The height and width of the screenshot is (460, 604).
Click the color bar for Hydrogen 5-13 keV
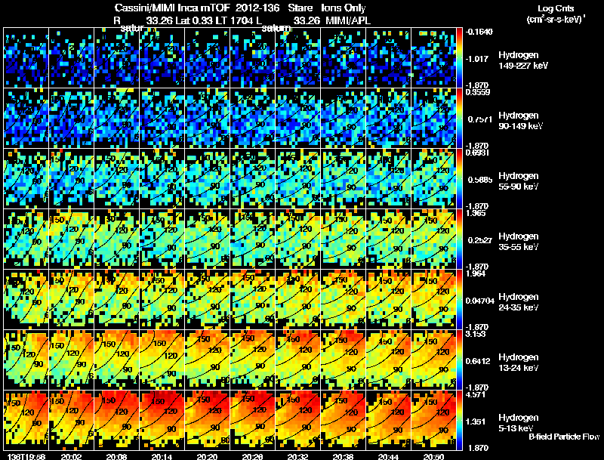(459, 421)
